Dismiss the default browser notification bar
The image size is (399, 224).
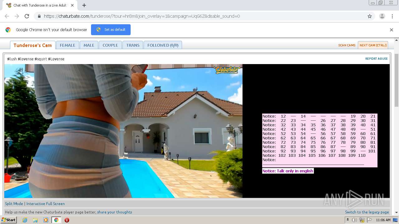[x=392, y=30]
